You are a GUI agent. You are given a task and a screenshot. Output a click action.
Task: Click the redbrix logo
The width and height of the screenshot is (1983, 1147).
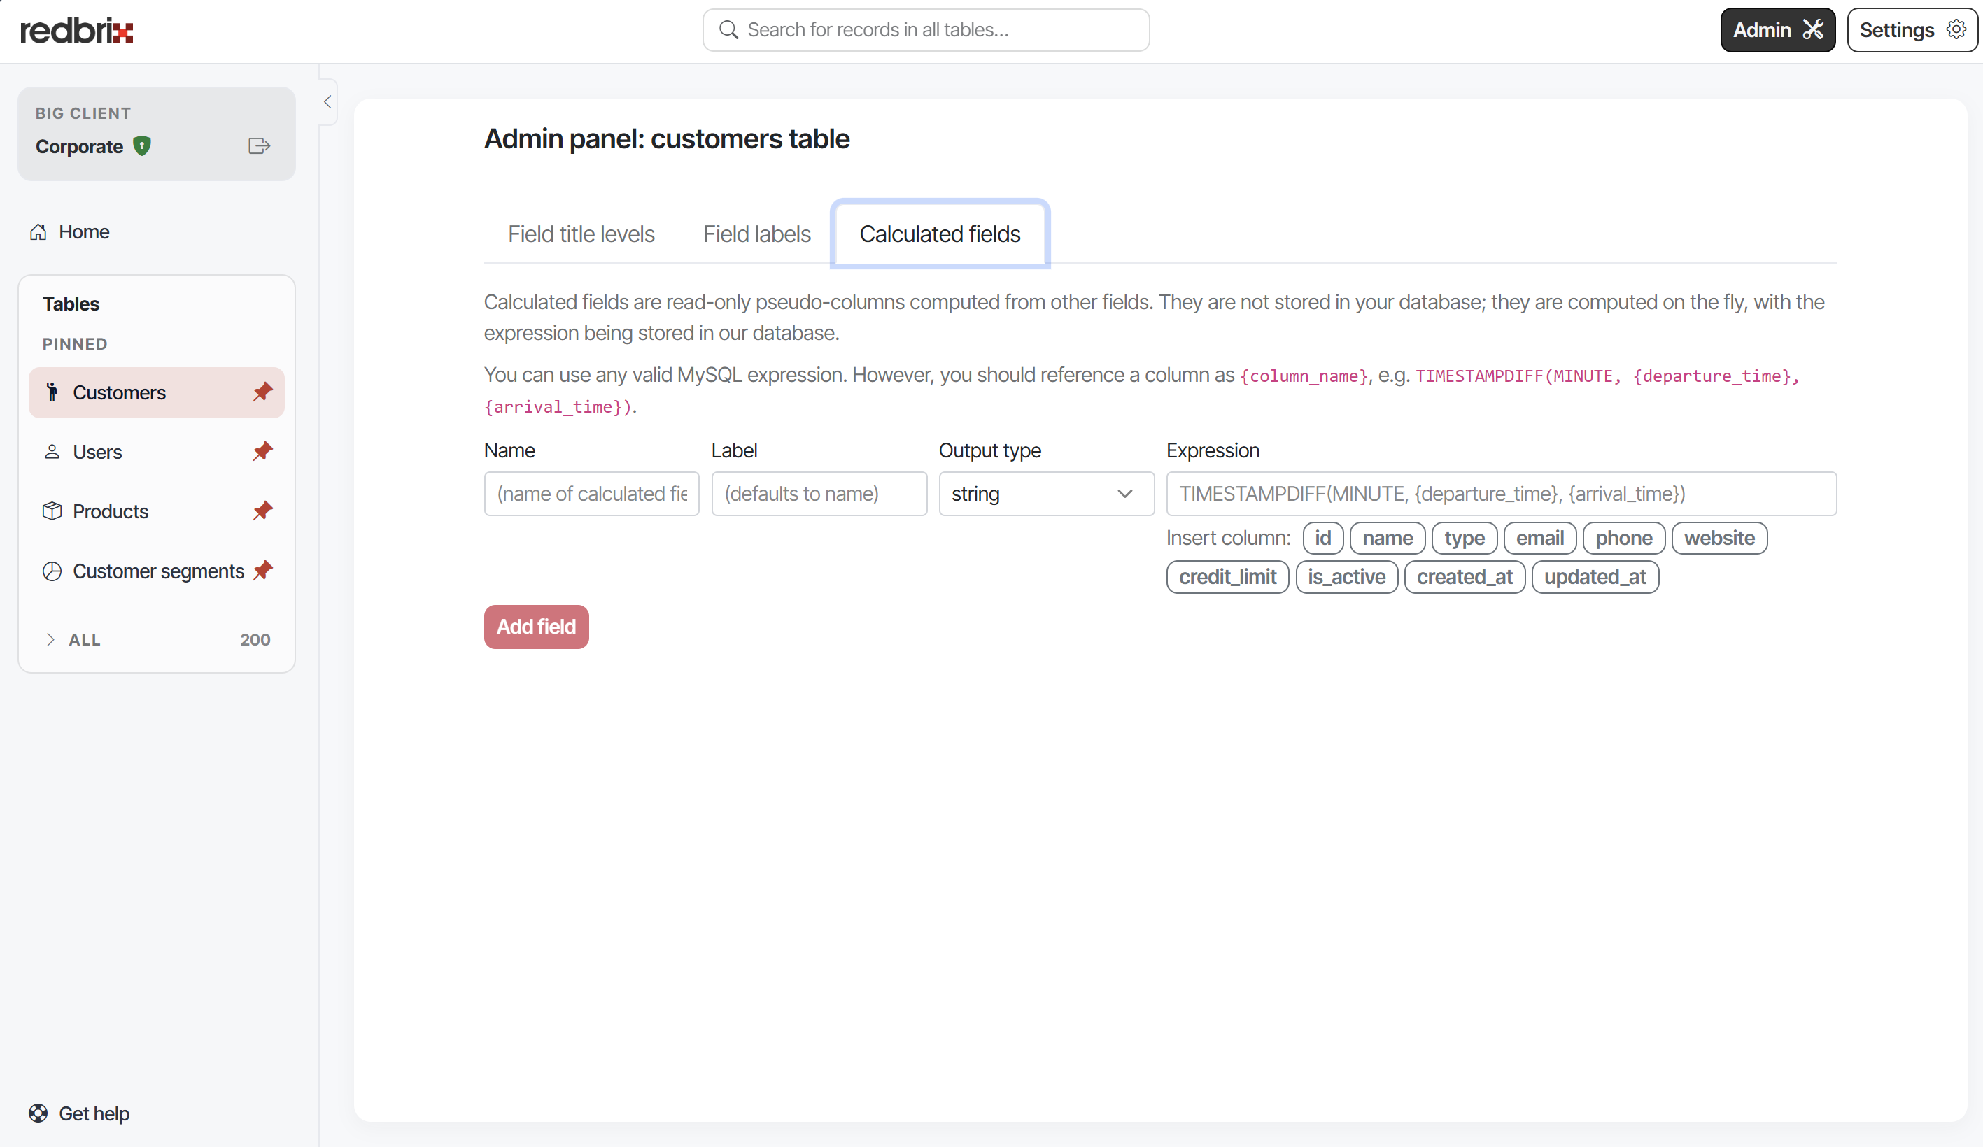[76, 31]
